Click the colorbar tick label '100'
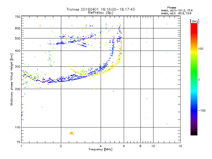Screen dimensions: 212x159 click(x=201, y=49)
